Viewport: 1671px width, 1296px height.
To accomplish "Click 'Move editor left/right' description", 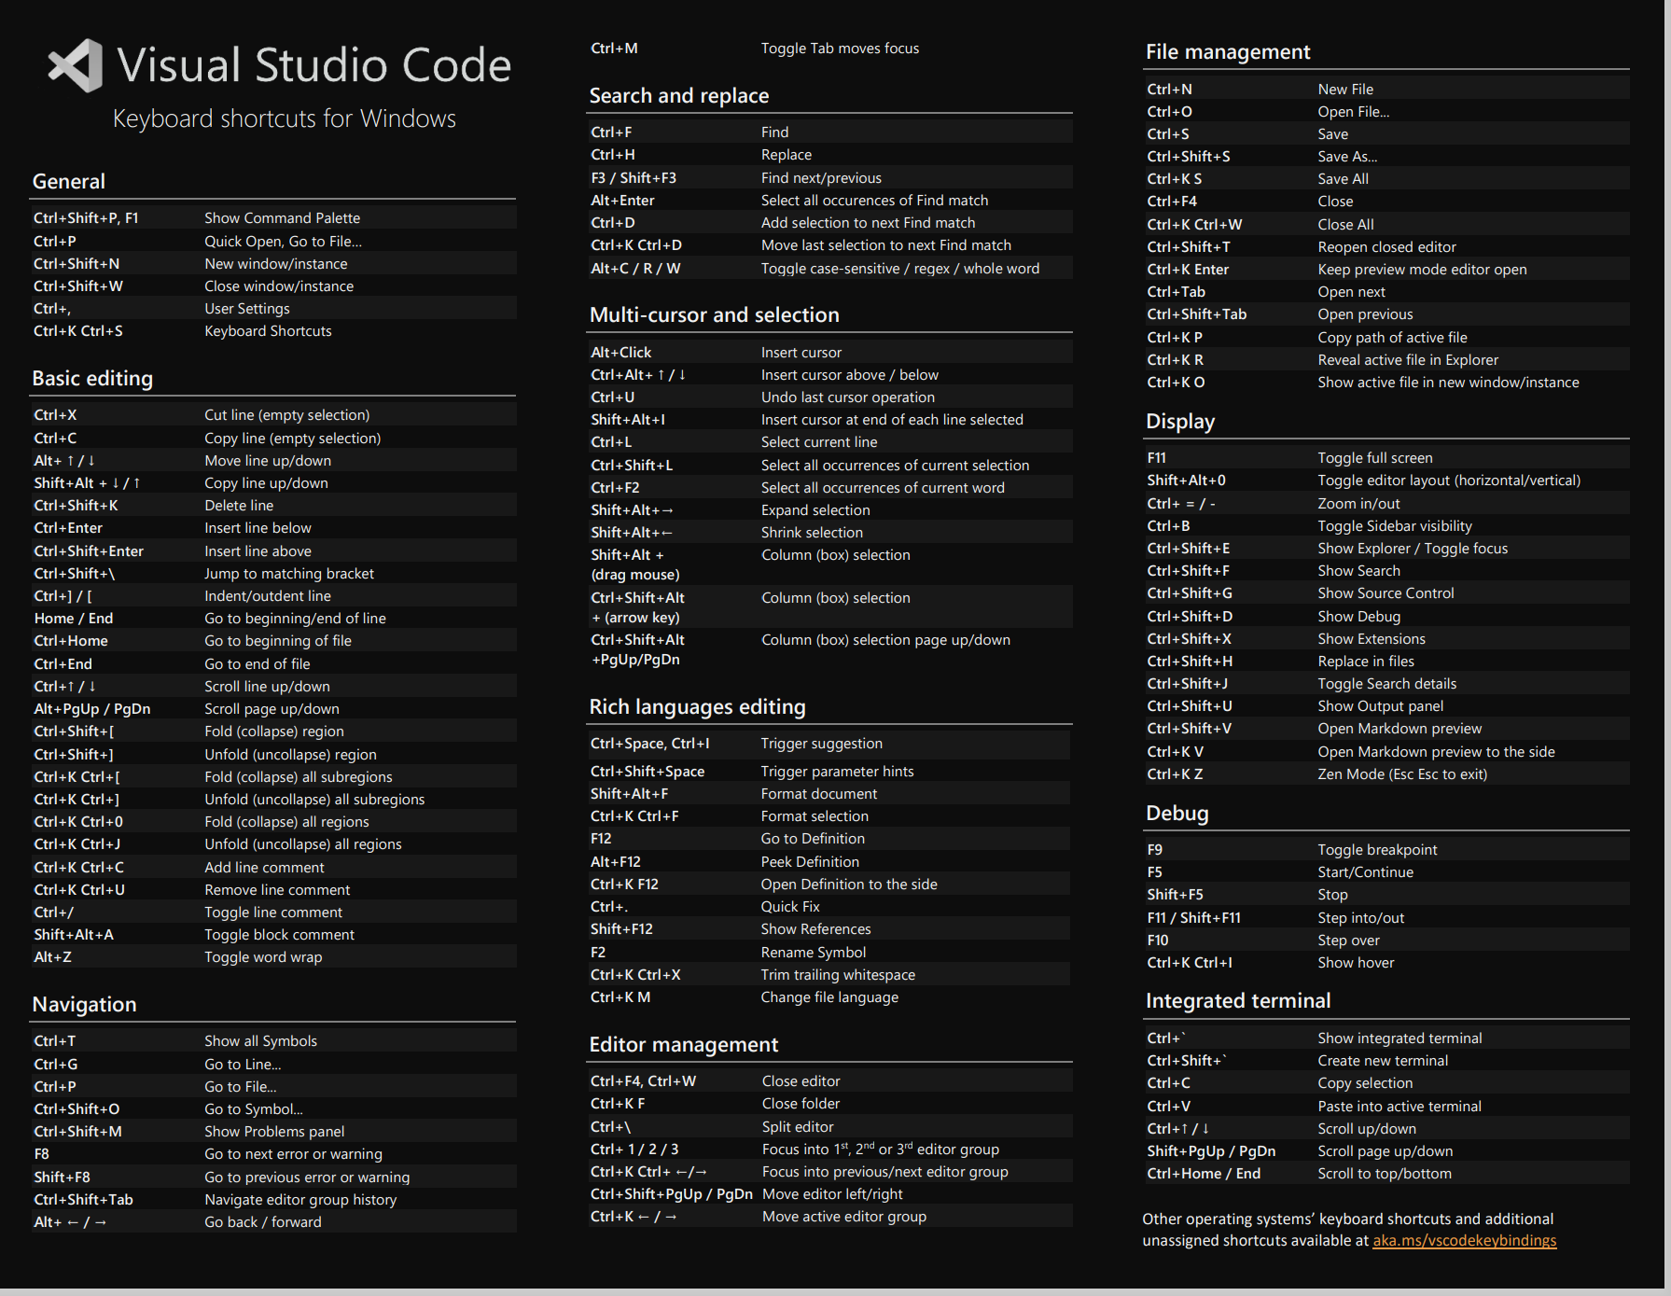I will [x=832, y=1194].
